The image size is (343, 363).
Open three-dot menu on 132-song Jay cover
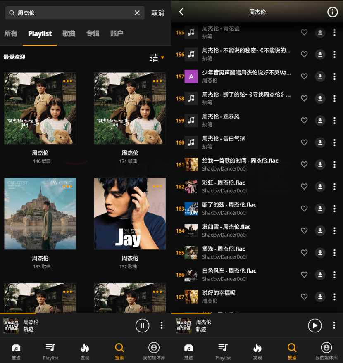[157, 186]
